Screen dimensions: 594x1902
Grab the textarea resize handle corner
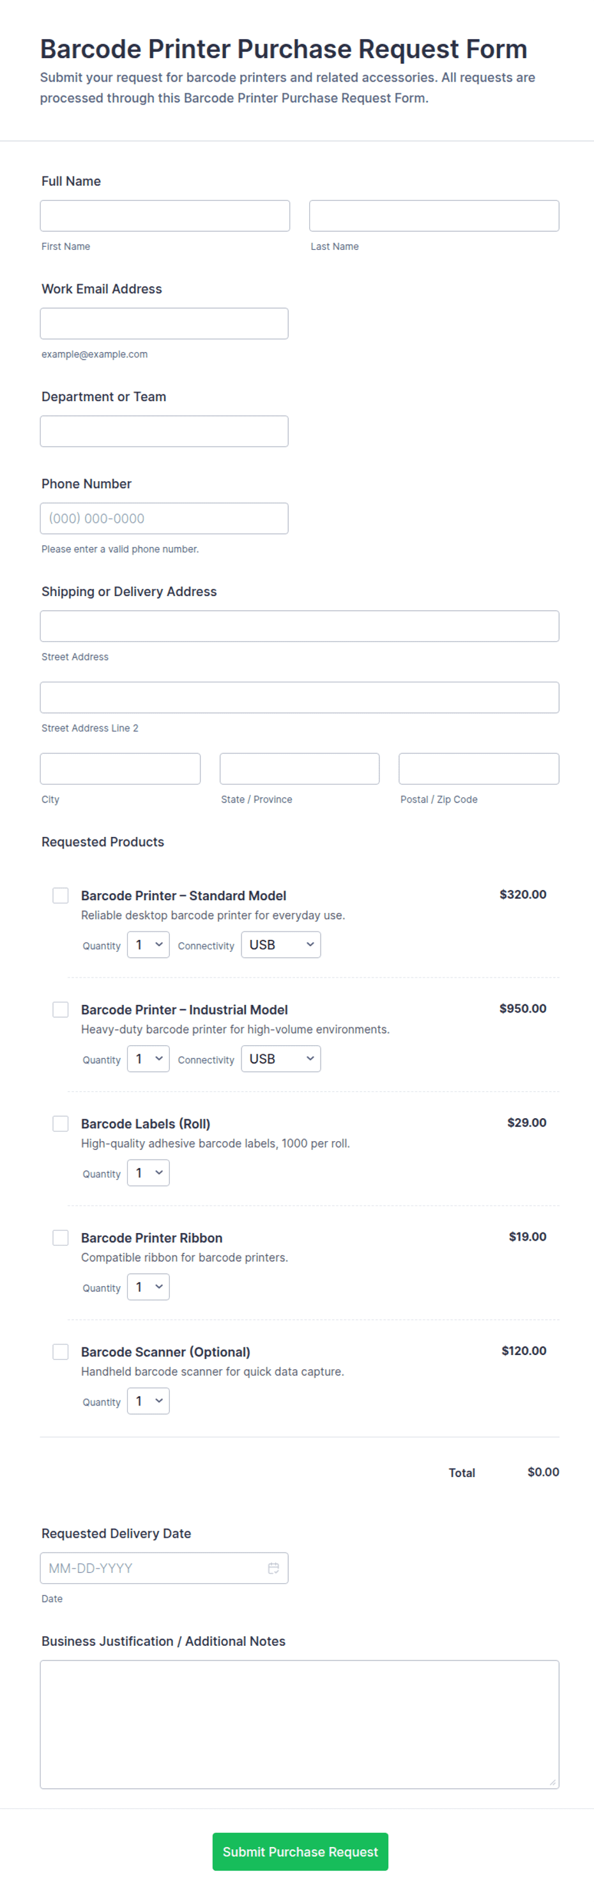click(552, 1782)
